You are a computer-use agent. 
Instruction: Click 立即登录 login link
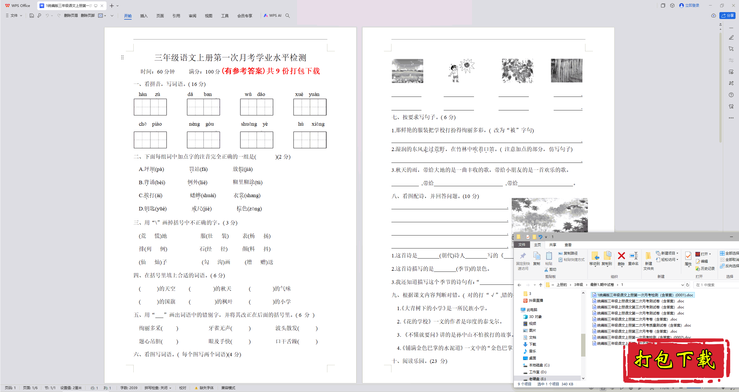689,5
